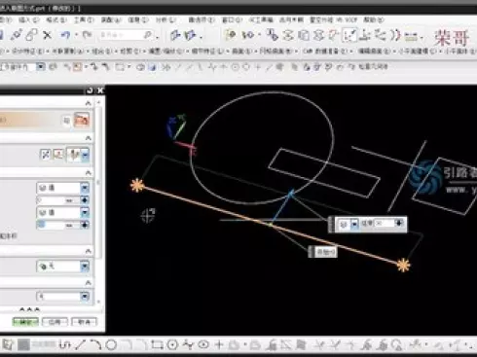The height and width of the screenshot is (357, 477).
Task: Toggle the first small icon button in dialog
Action: tap(46, 155)
